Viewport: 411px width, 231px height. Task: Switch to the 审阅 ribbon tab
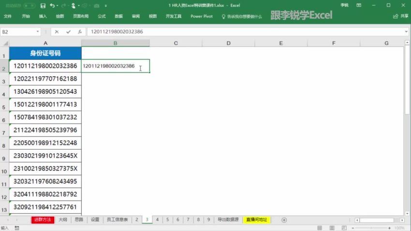[x=136, y=16]
